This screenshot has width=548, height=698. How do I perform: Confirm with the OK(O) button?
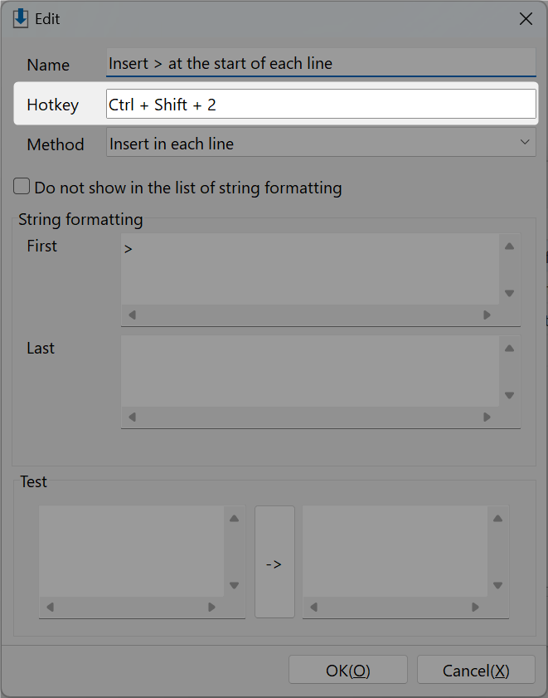pos(348,670)
